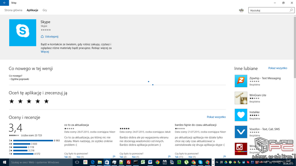Open the command prompt taskbar icon
Screen dimensions: 296x166
(136, 162)
